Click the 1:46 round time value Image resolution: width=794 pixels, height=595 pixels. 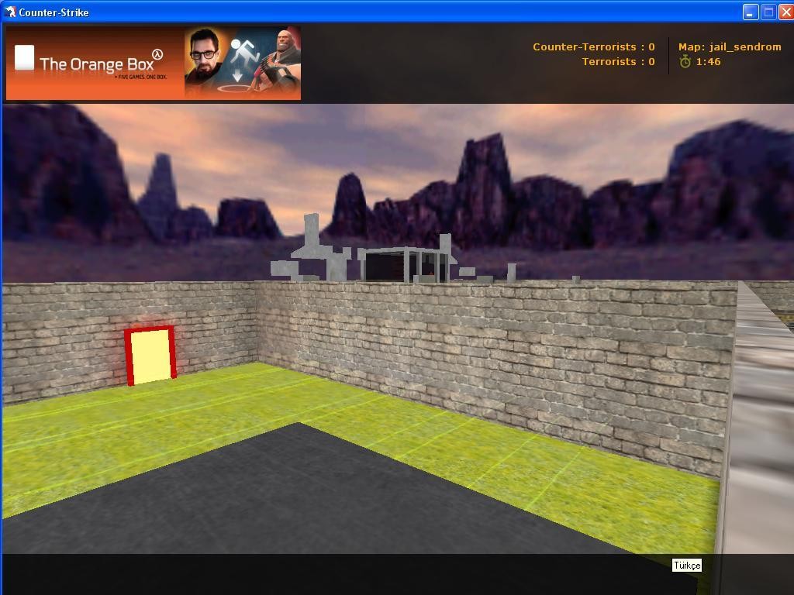click(x=708, y=62)
